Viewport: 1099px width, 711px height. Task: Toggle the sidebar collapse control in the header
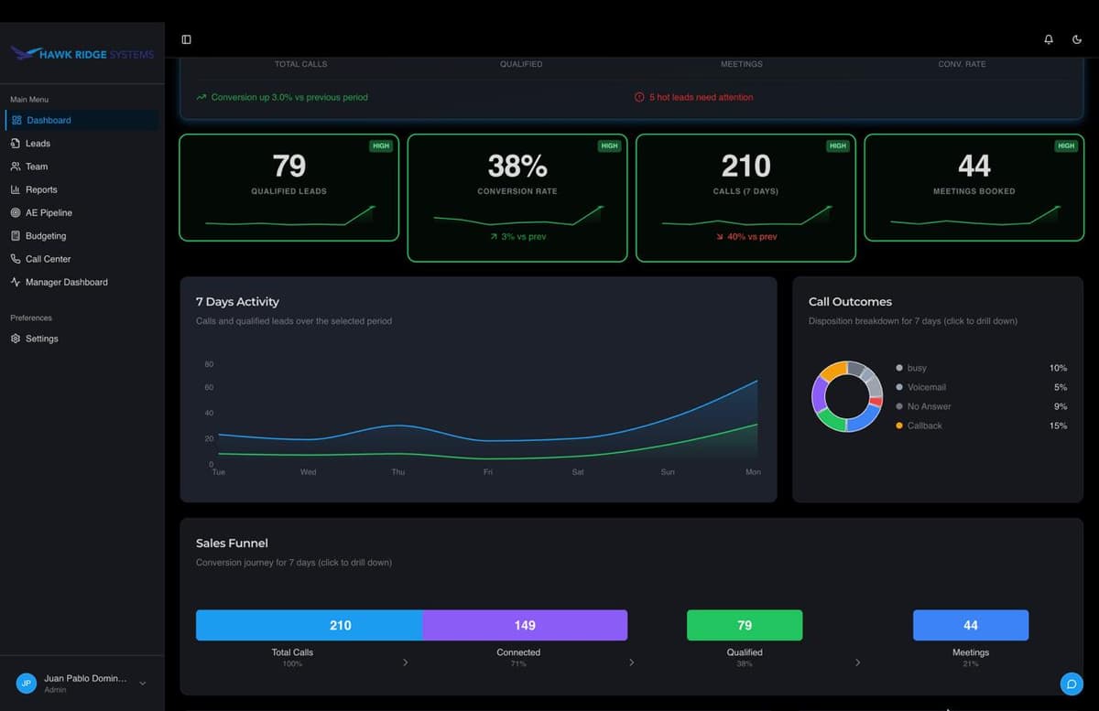click(186, 39)
